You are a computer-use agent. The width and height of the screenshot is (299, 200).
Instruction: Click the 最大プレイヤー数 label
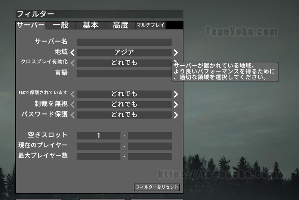[x=43, y=155]
